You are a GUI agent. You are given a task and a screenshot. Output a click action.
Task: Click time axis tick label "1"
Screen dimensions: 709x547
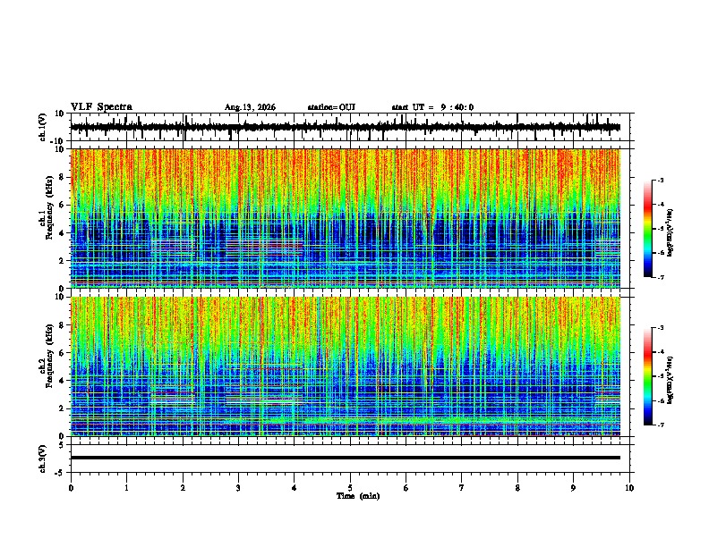[x=126, y=488]
